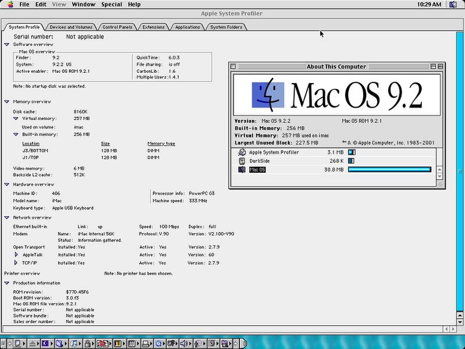Open the Window menu
This screenshot has width=465, height=349.
click(x=83, y=4)
